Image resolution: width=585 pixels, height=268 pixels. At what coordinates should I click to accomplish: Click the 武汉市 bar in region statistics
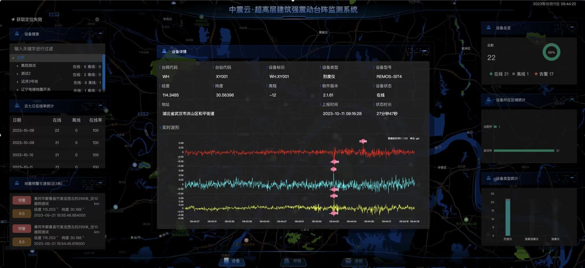[524, 151]
